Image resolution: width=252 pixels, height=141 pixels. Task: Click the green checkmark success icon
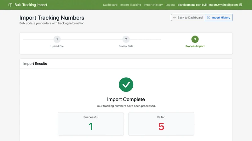point(126,85)
